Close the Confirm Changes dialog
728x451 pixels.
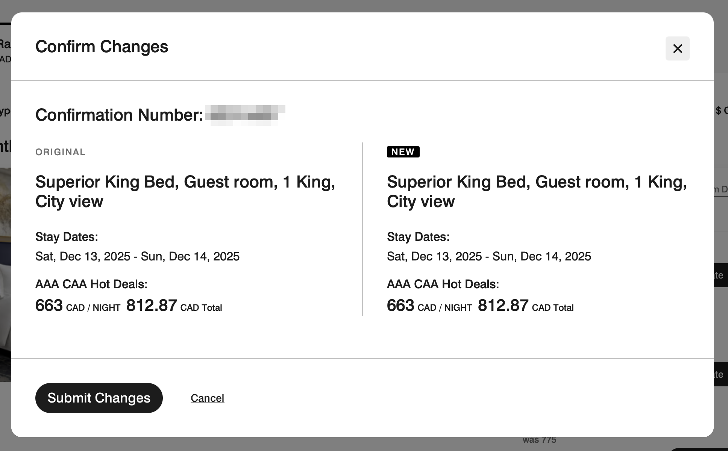point(677,48)
